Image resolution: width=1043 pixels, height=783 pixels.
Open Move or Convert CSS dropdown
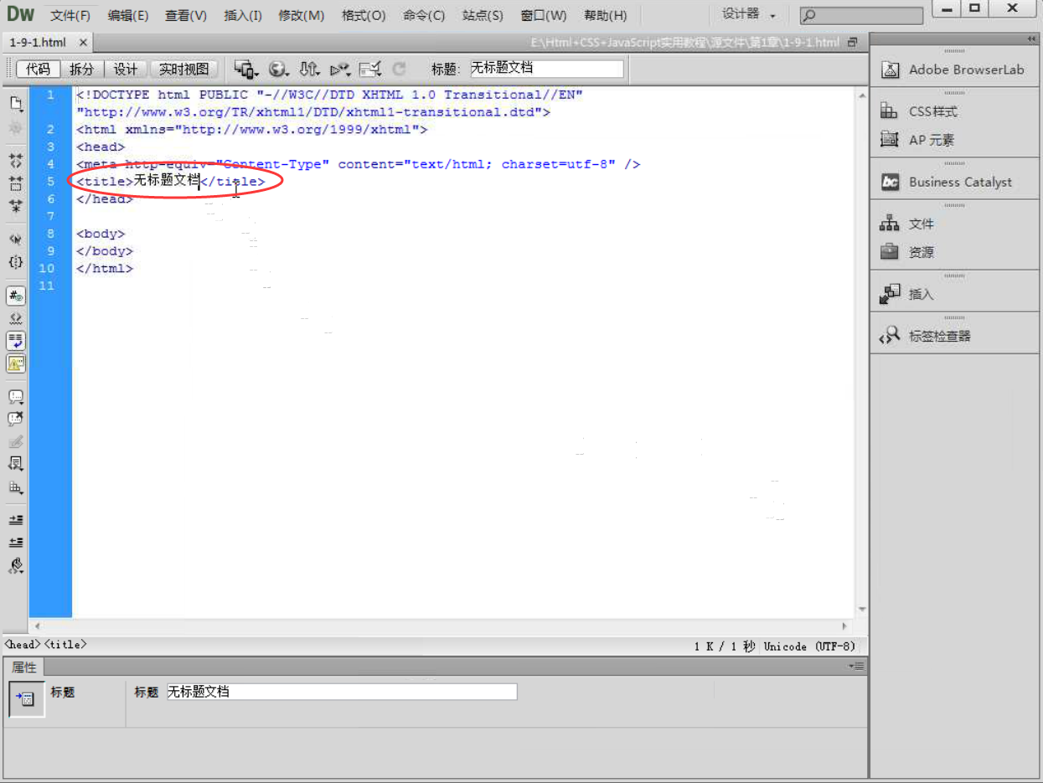pos(16,487)
